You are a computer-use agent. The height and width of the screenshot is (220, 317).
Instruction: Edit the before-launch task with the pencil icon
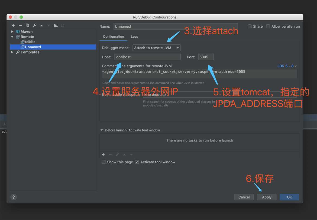(117, 155)
